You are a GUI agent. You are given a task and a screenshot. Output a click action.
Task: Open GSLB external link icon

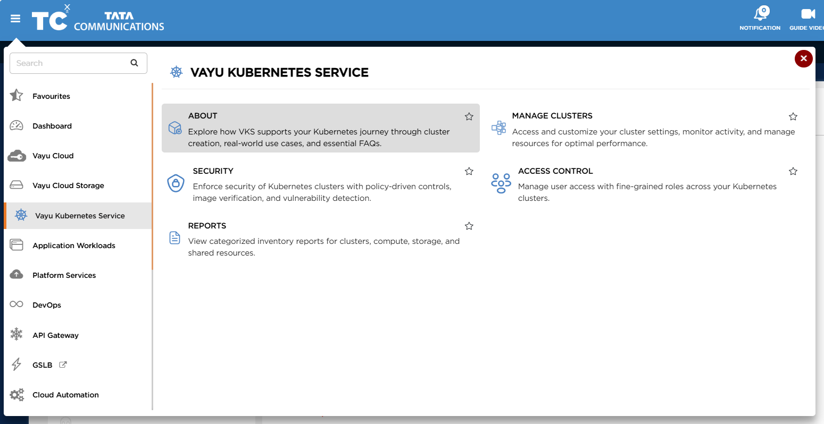[x=63, y=364]
